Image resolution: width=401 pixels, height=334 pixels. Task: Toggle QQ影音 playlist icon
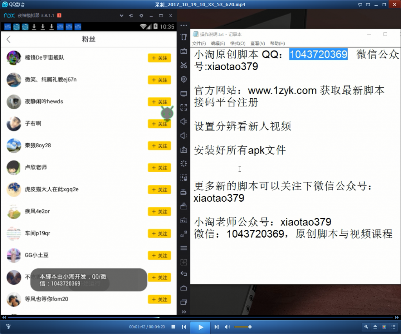coord(393,327)
